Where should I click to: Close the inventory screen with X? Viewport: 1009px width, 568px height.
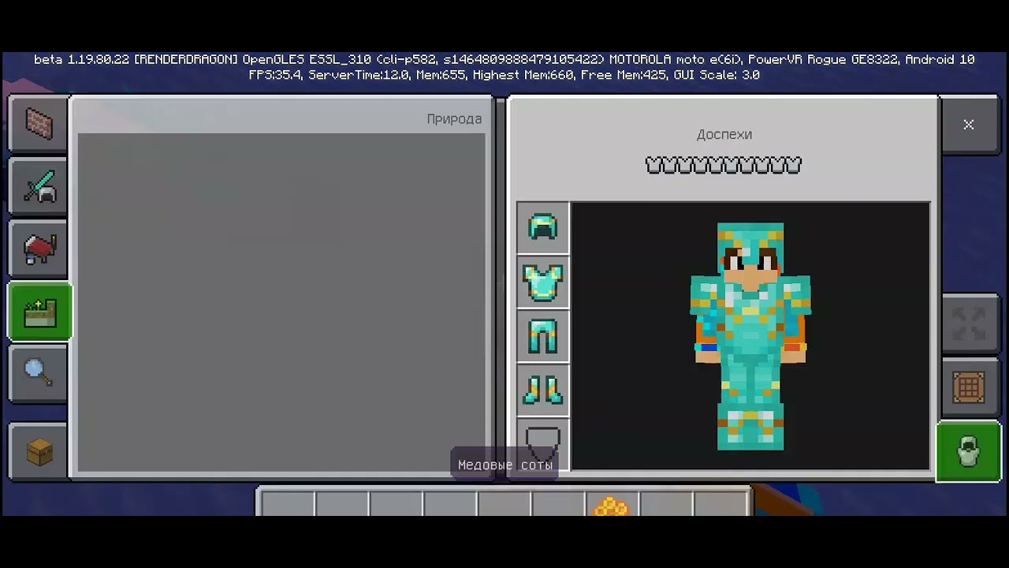click(x=969, y=125)
